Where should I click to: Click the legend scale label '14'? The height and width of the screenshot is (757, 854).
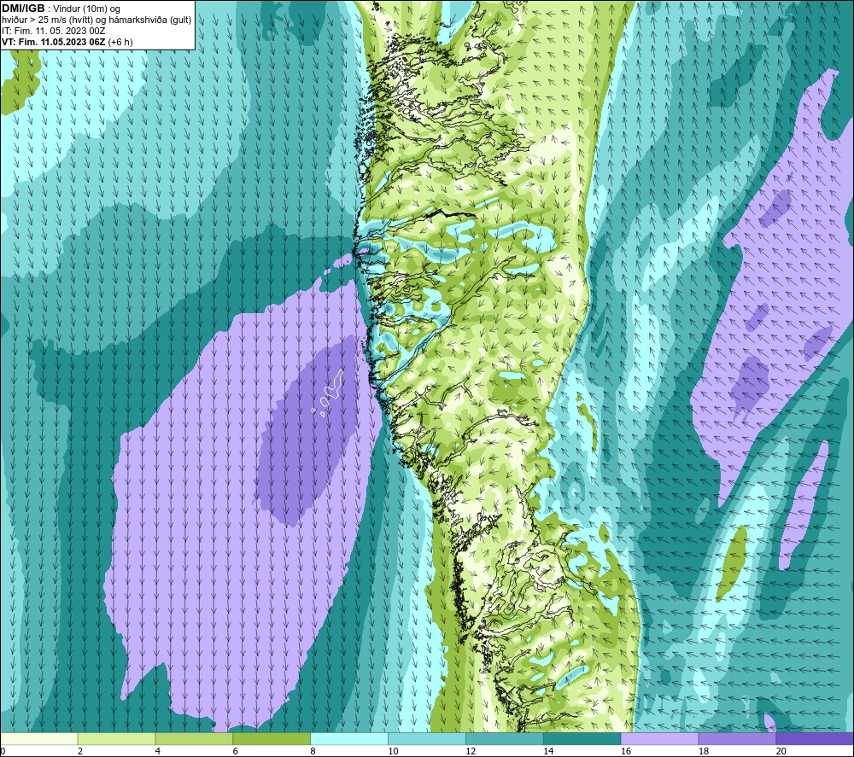(x=548, y=751)
